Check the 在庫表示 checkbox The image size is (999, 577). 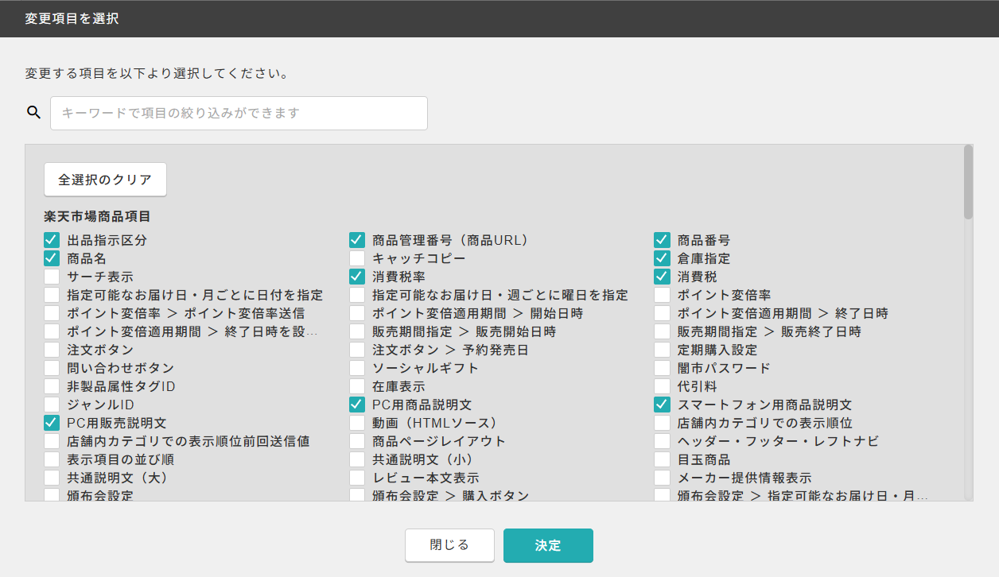(x=357, y=386)
